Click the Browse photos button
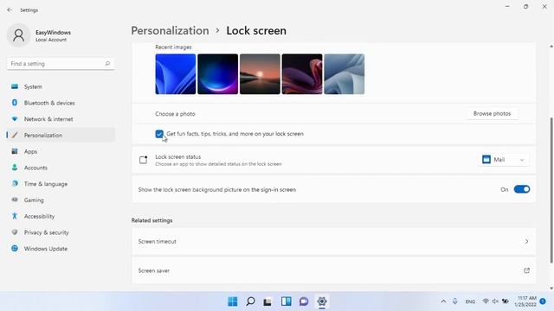554x311 pixels. [x=492, y=113]
